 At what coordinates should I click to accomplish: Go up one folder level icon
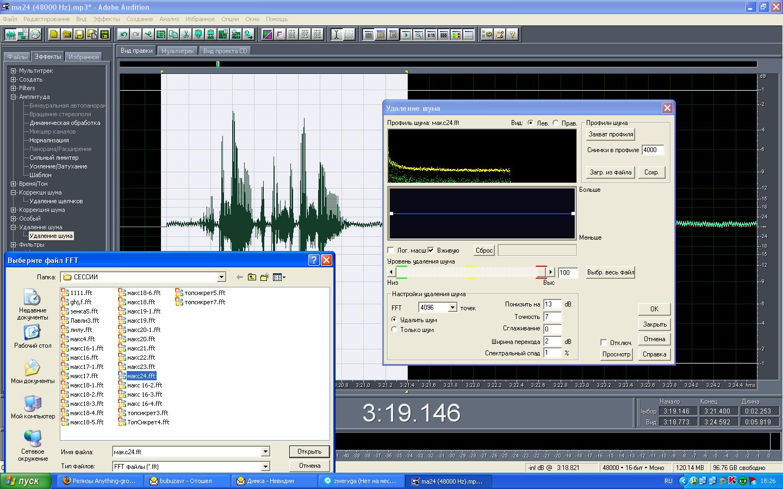pyautogui.click(x=252, y=277)
